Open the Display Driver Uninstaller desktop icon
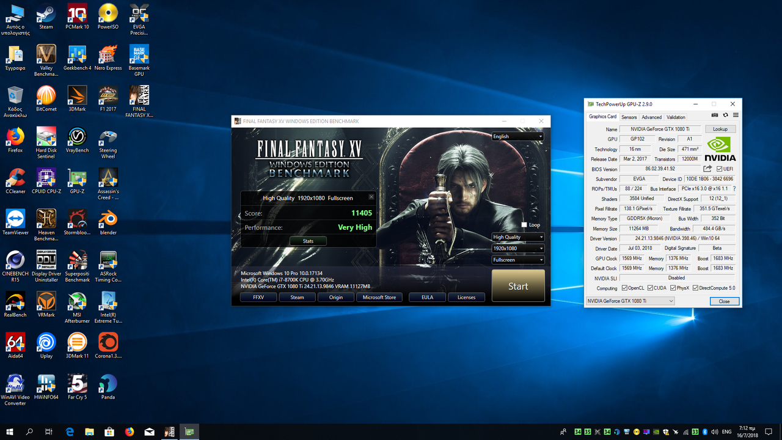 (x=46, y=266)
